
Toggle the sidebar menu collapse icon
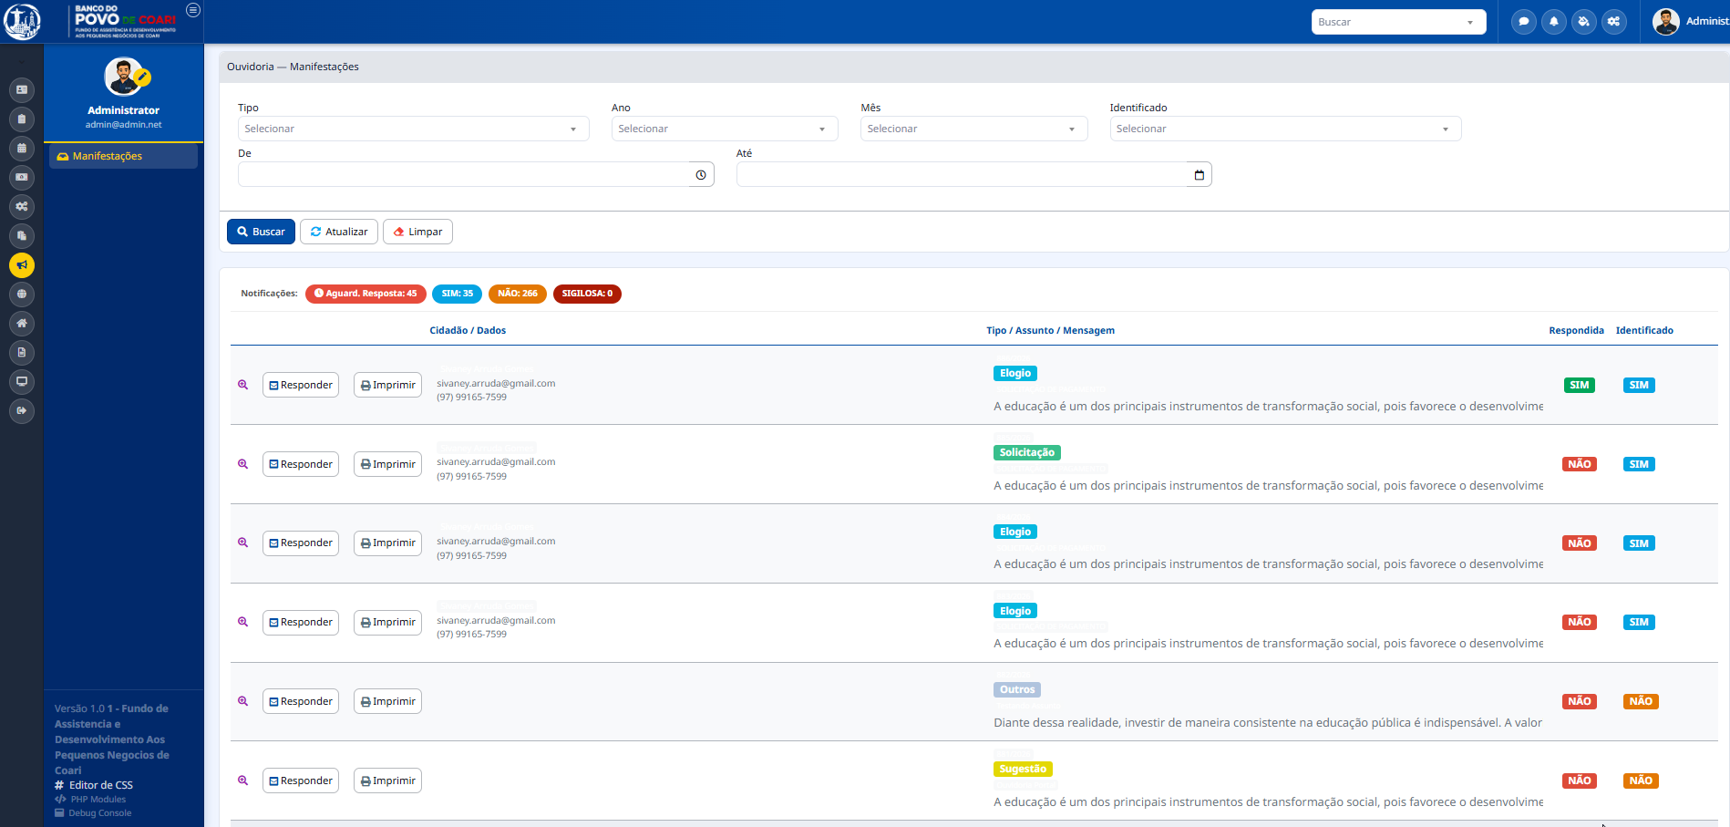(193, 10)
